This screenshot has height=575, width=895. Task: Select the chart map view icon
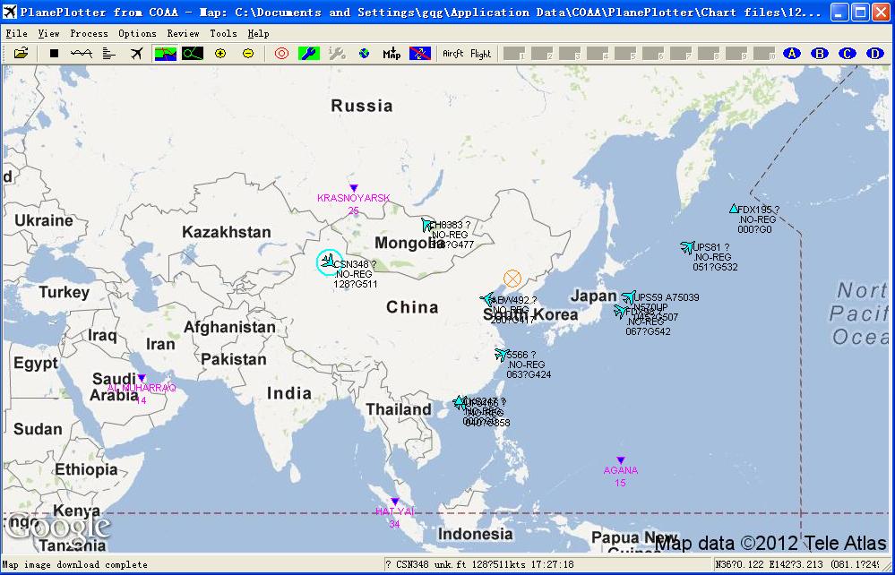(166, 54)
